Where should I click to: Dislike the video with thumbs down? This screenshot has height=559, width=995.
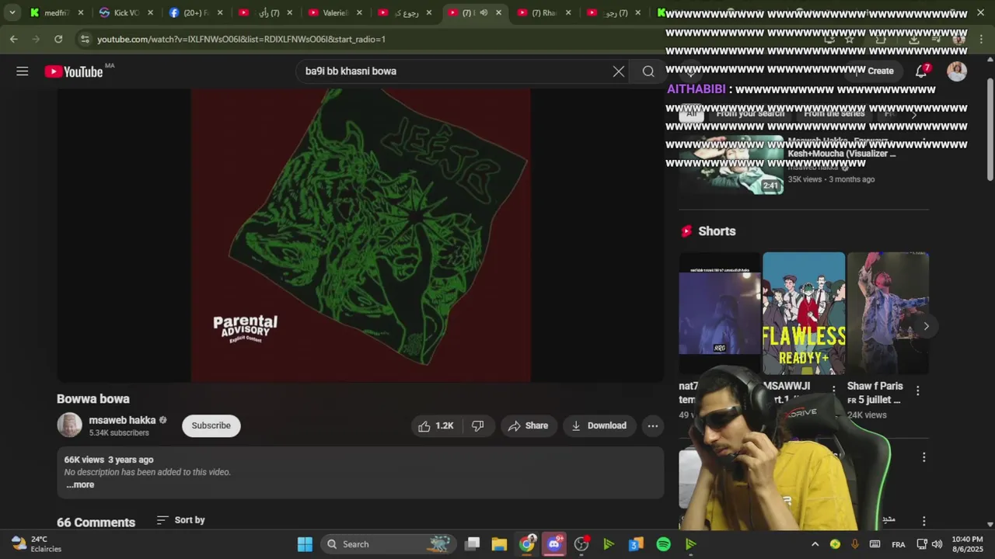(x=478, y=425)
